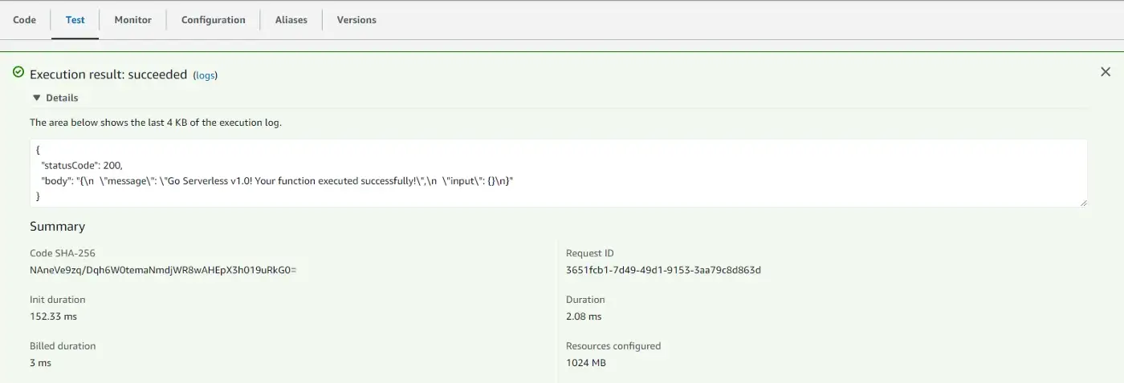Switch to the Monitor tab
The width and height of the screenshot is (1124, 383).
[132, 20]
